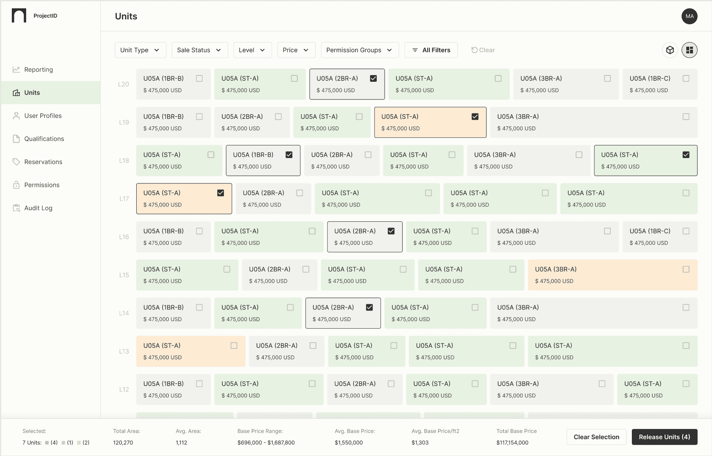
Task: Click the ProjectID logo icon
Action: (x=19, y=16)
